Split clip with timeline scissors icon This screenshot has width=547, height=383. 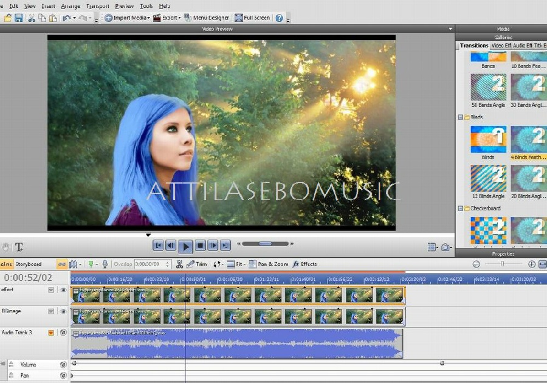click(x=179, y=264)
